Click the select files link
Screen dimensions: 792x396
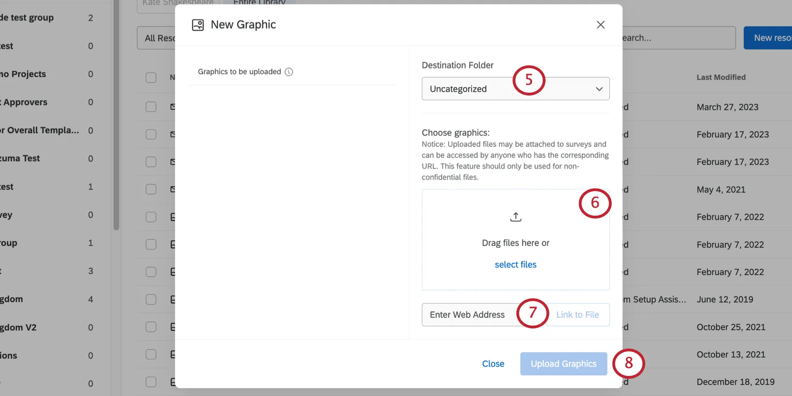click(x=515, y=264)
